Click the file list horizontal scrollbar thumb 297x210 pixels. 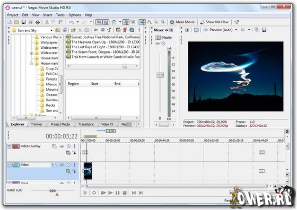[x=125, y=66]
